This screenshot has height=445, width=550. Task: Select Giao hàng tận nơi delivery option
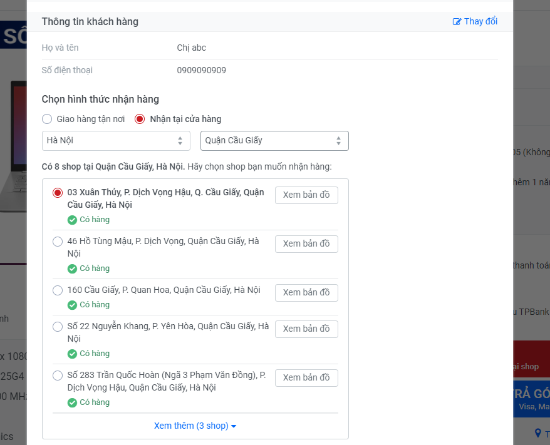[47, 119]
